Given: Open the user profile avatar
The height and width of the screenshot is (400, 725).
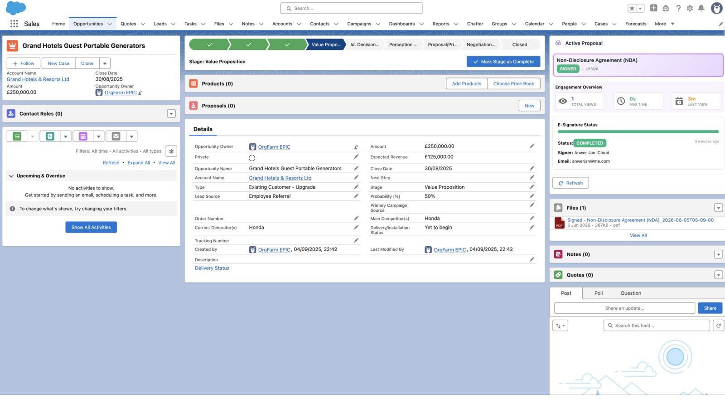Looking at the screenshot, I should pyautogui.click(x=716, y=8).
